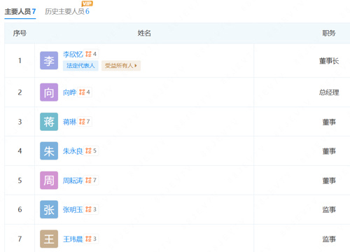The height and width of the screenshot is (252, 350).
Task: Click the 法定代表人 tag
Action: click(80, 66)
